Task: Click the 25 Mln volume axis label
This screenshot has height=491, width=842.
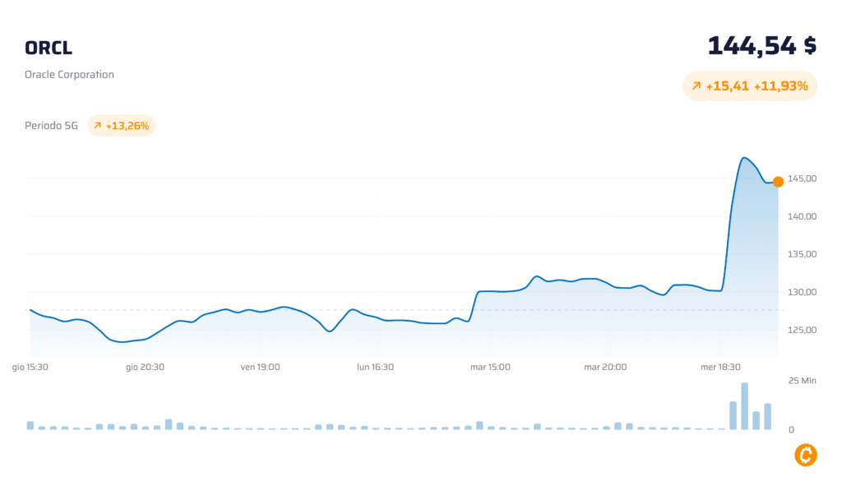Action: click(803, 380)
